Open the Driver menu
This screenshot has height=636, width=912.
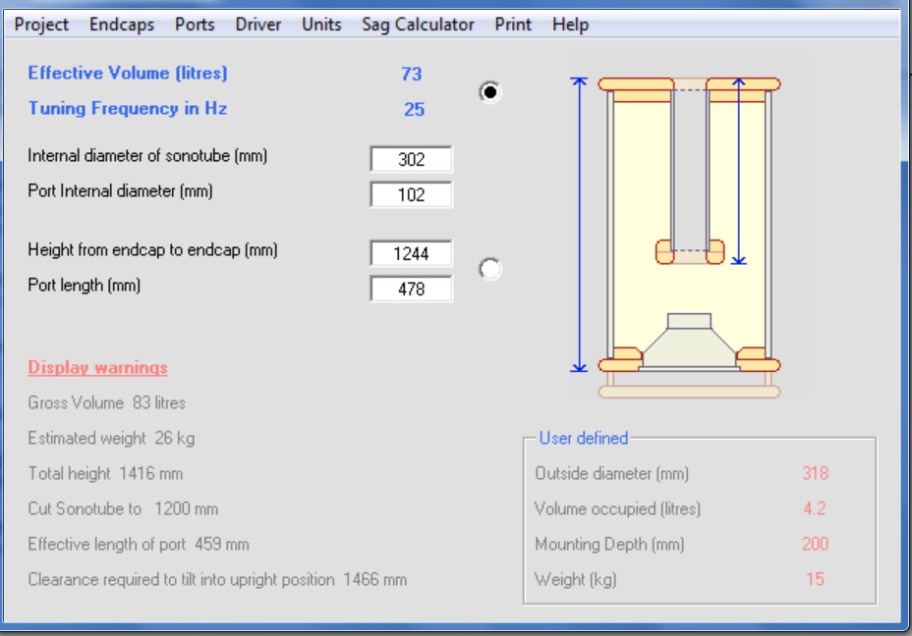pos(257,25)
